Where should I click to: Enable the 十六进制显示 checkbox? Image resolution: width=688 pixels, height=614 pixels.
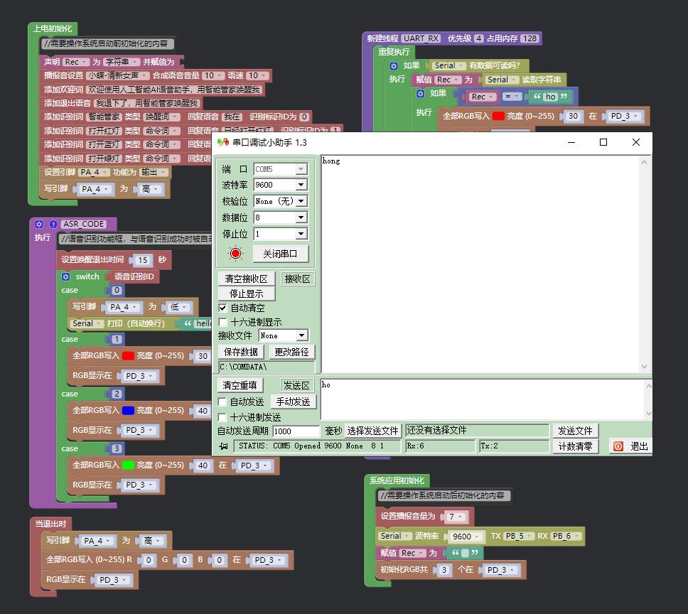(222, 323)
